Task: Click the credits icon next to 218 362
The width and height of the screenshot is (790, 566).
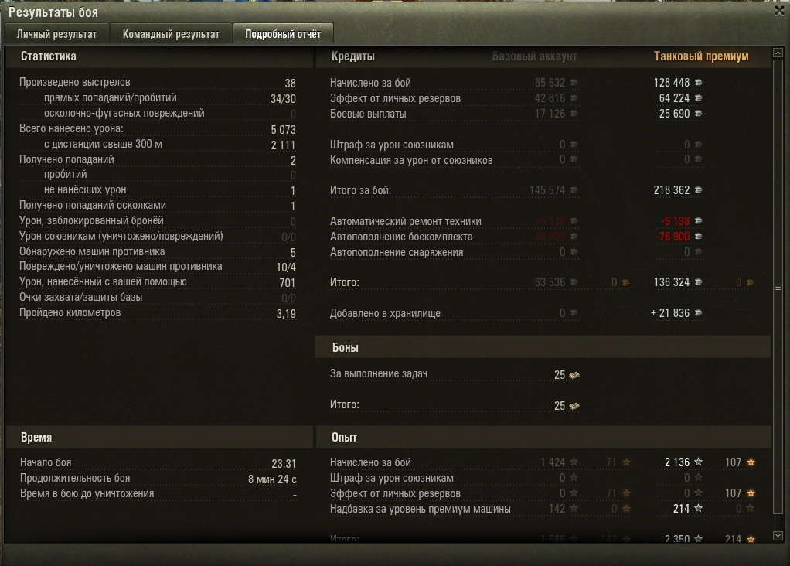Action: pos(698,190)
